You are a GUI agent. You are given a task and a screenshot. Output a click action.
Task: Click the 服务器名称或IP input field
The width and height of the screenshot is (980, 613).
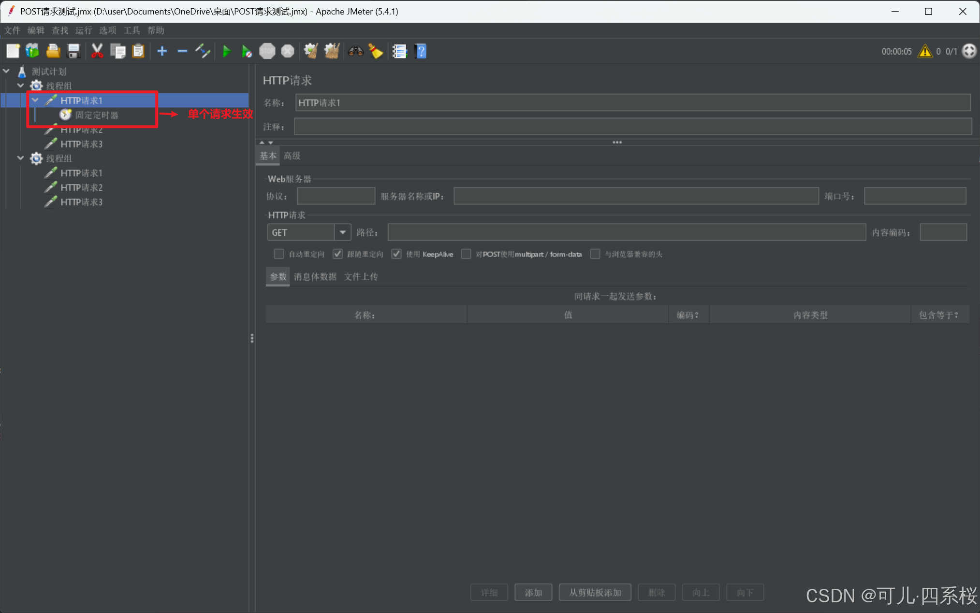pyautogui.click(x=635, y=196)
